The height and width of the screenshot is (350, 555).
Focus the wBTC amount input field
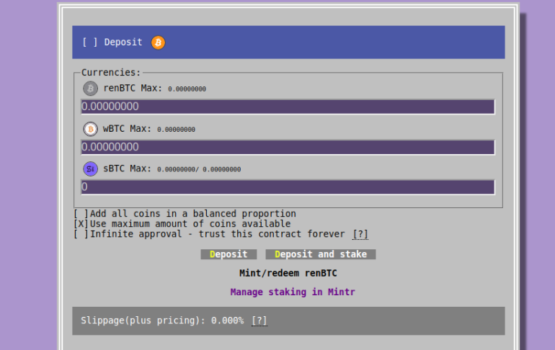click(x=288, y=147)
